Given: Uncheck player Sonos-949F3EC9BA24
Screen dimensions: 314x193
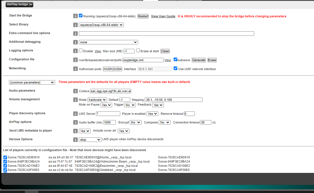Looking at the screenshot, I should pos(5,162).
